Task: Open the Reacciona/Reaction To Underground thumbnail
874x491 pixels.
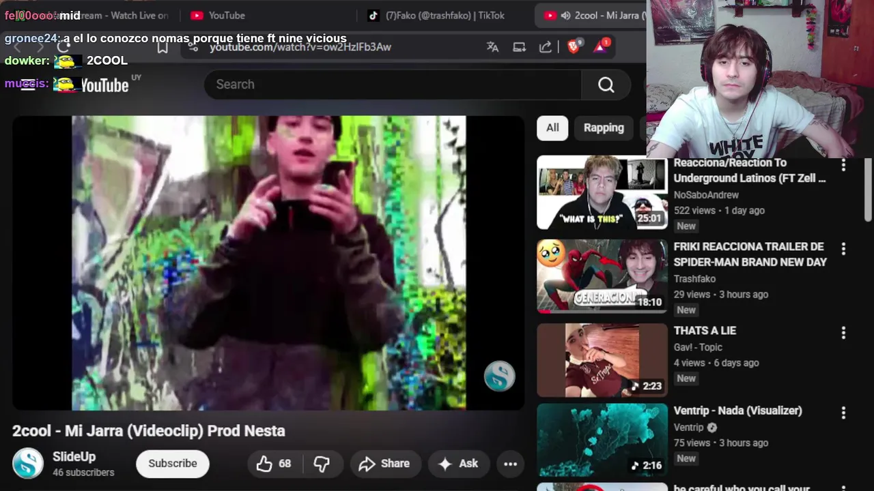Action: tap(602, 193)
